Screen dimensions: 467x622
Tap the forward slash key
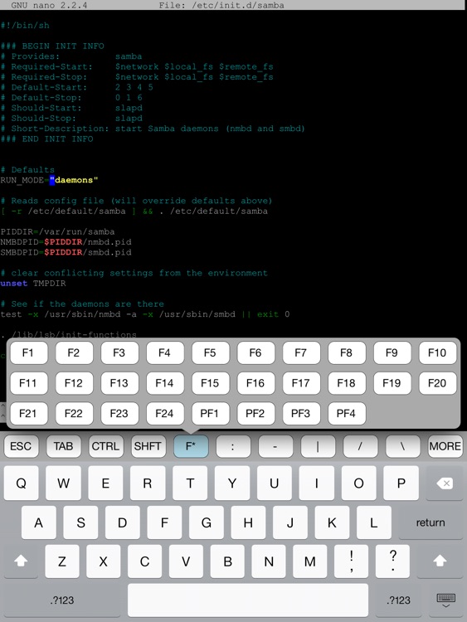pos(360,446)
